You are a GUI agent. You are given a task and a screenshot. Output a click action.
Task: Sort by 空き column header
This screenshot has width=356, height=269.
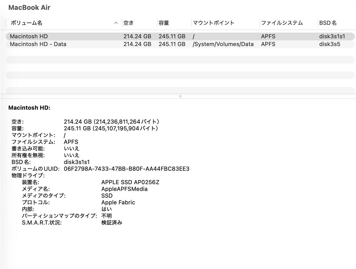129,23
